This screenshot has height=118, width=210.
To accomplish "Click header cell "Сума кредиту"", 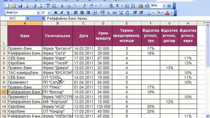I will (103, 36).
